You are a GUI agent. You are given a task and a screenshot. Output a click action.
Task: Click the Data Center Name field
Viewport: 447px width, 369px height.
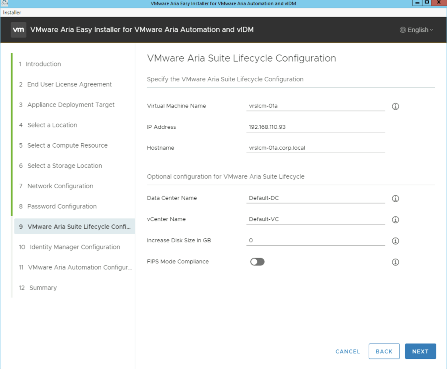pyautogui.click(x=316, y=198)
